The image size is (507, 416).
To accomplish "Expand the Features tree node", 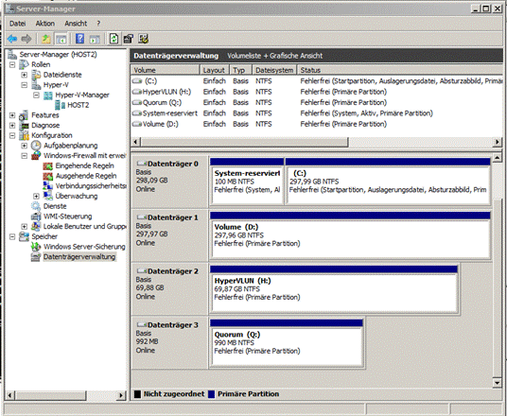I will (x=12, y=115).
